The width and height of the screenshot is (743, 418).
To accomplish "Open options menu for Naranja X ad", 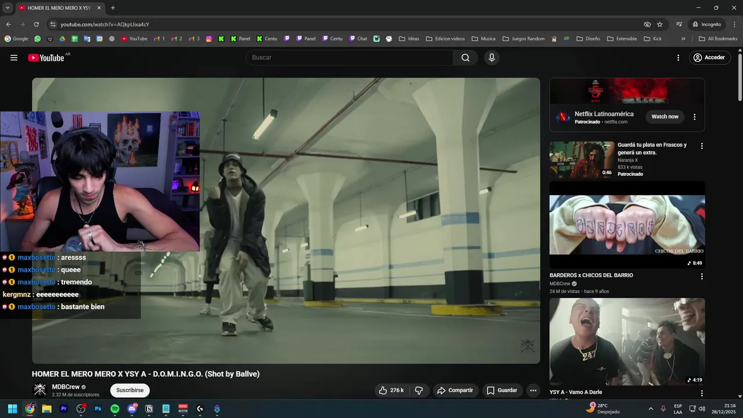I will point(701,146).
